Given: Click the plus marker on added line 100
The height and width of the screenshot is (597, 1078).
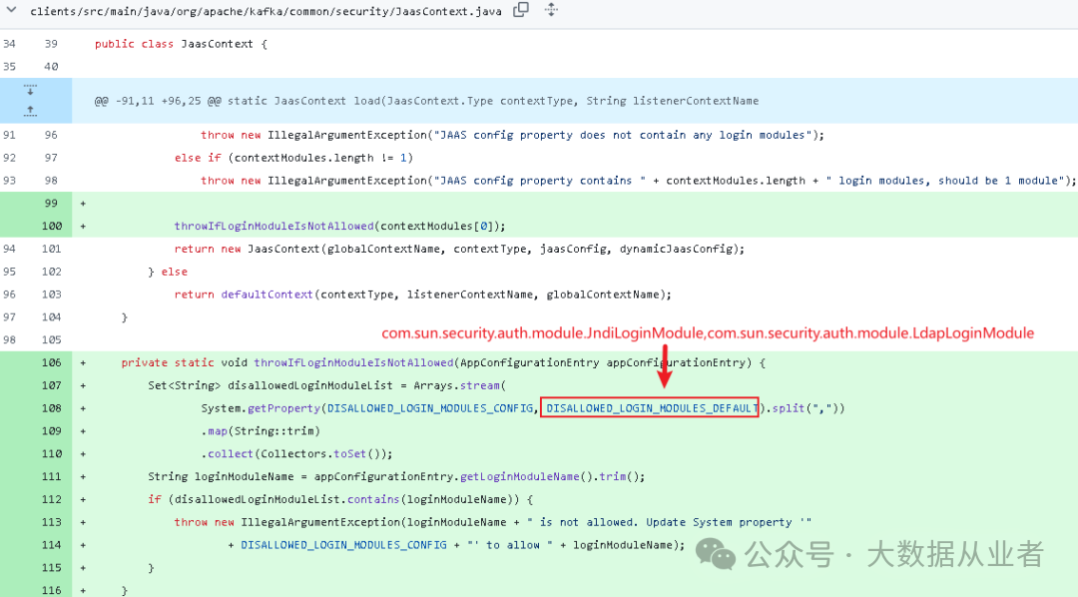Looking at the screenshot, I should 83,226.
